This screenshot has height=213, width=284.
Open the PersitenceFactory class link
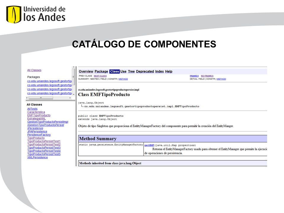pos(39,135)
